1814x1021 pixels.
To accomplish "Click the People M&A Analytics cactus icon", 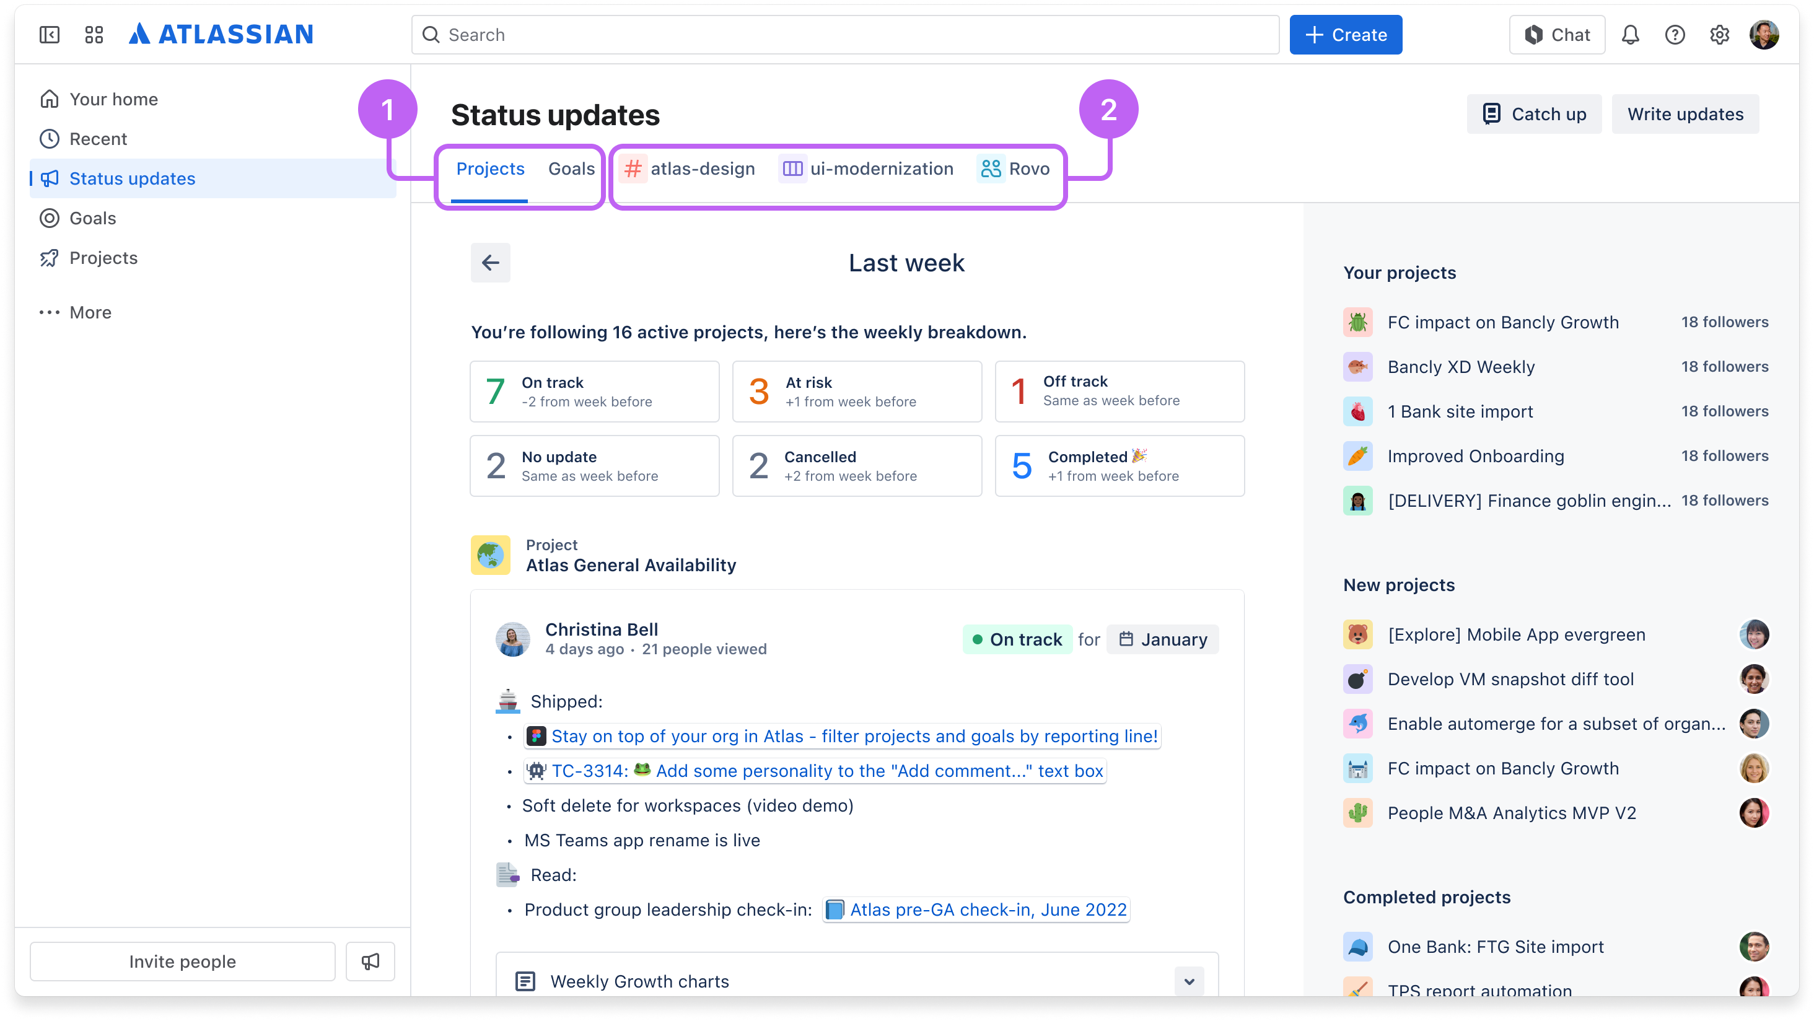I will pyautogui.click(x=1357, y=813).
